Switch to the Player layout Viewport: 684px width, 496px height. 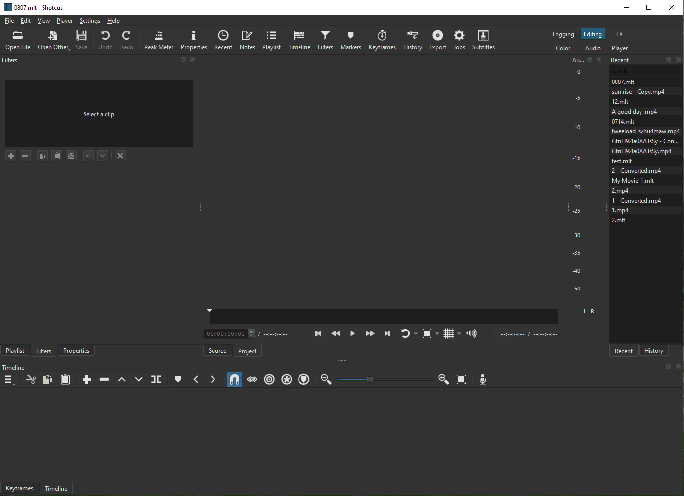pyautogui.click(x=620, y=48)
